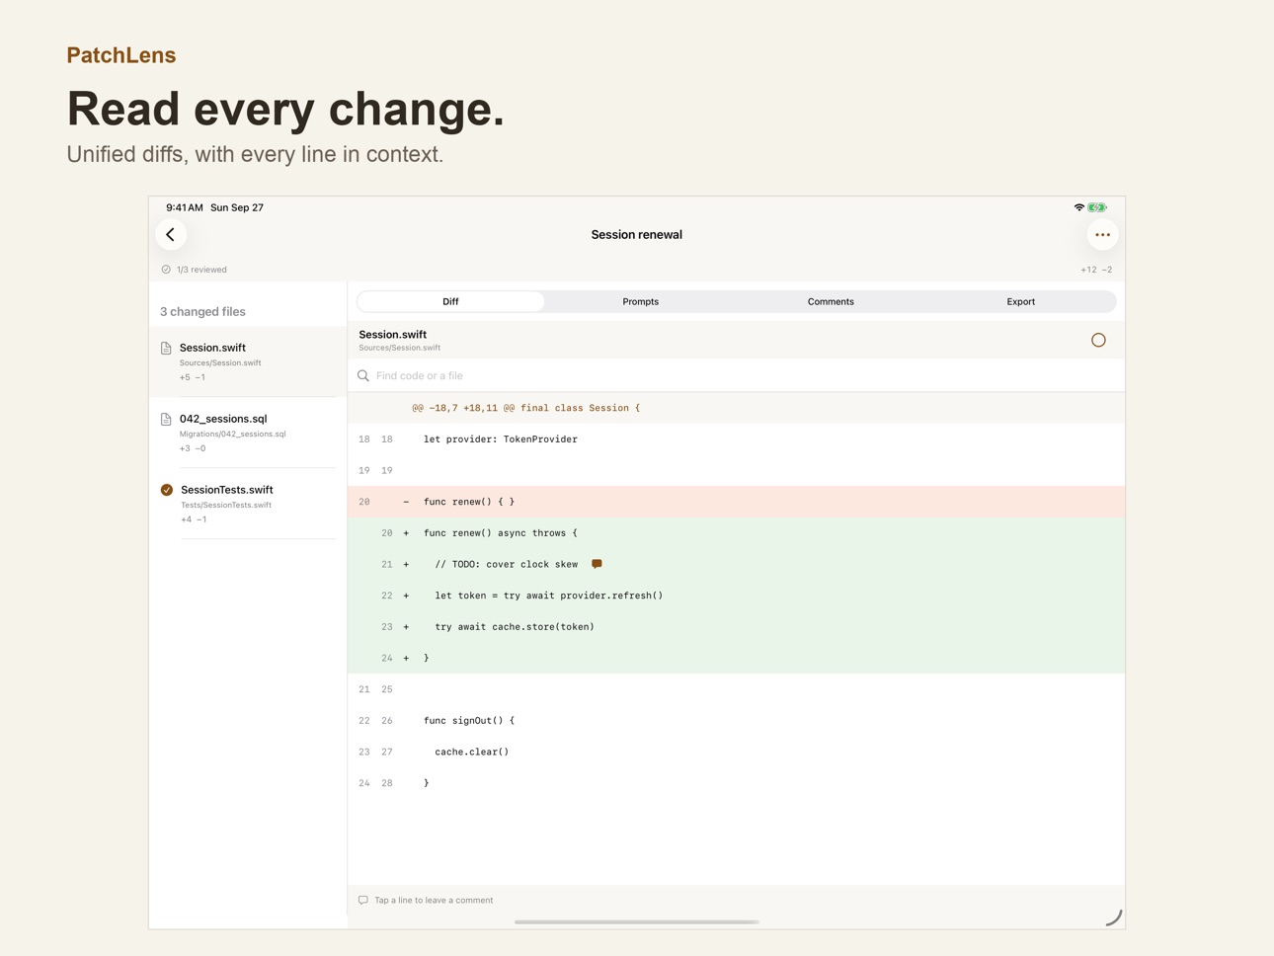Select Session.swift in changed files
The height and width of the screenshot is (956, 1274).
coord(248,361)
